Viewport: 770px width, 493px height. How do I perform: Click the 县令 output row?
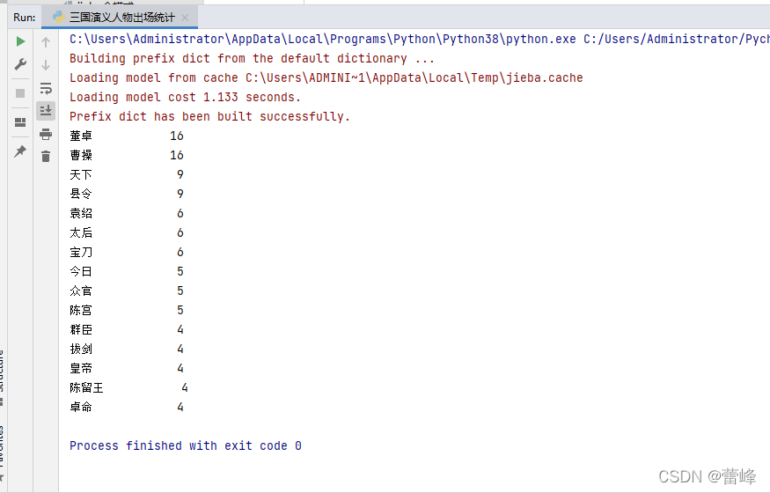[127, 194]
